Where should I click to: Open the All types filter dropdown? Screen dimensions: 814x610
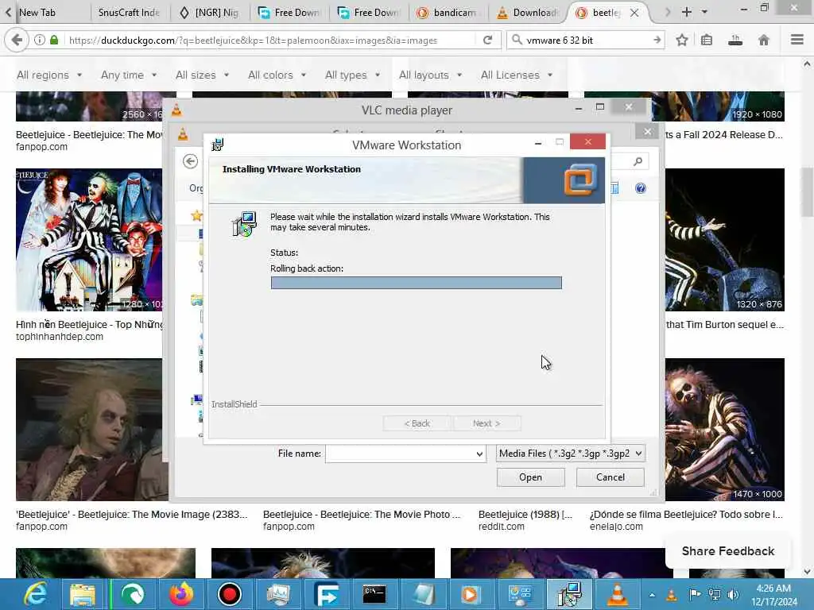(x=352, y=75)
